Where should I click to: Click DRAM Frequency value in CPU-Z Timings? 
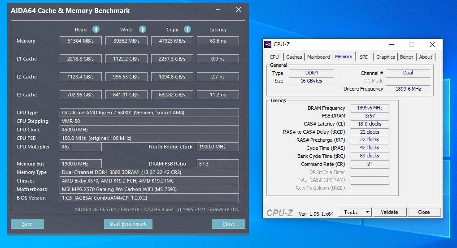coord(370,108)
